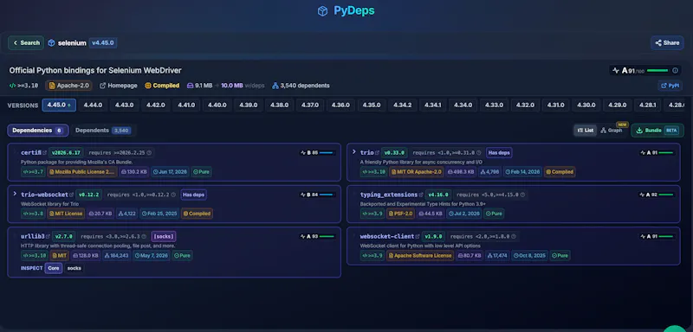
Task: Select the socks inspect option for urllib3
Action: click(74, 268)
